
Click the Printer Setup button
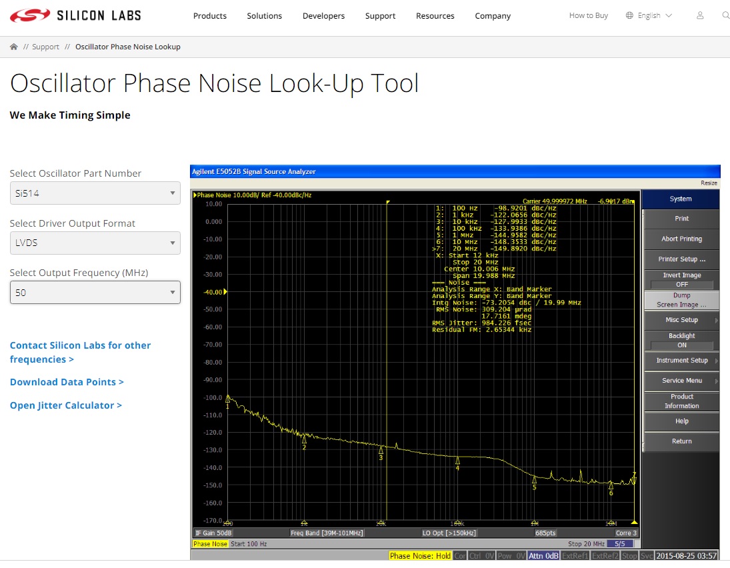pyautogui.click(x=681, y=259)
